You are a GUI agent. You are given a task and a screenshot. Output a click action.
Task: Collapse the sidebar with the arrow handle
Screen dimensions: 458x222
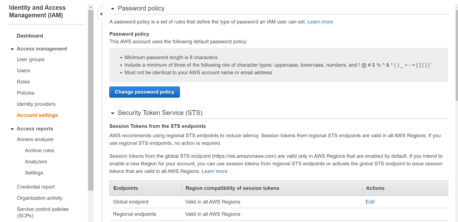point(101,14)
